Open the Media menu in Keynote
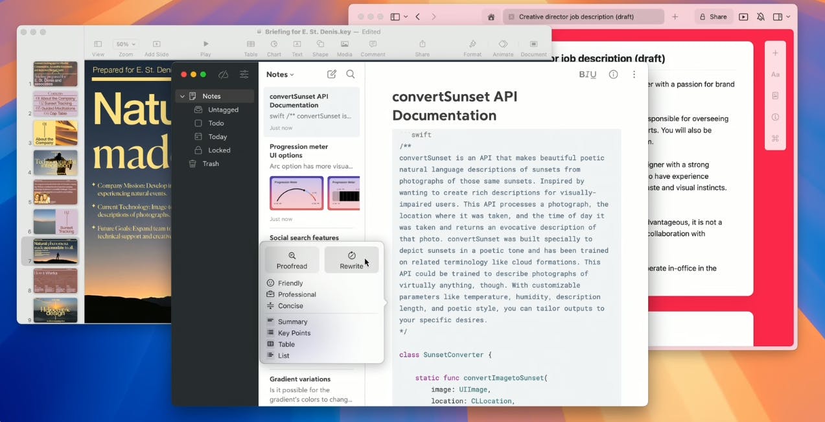The width and height of the screenshot is (825, 422). pos(345,48)
